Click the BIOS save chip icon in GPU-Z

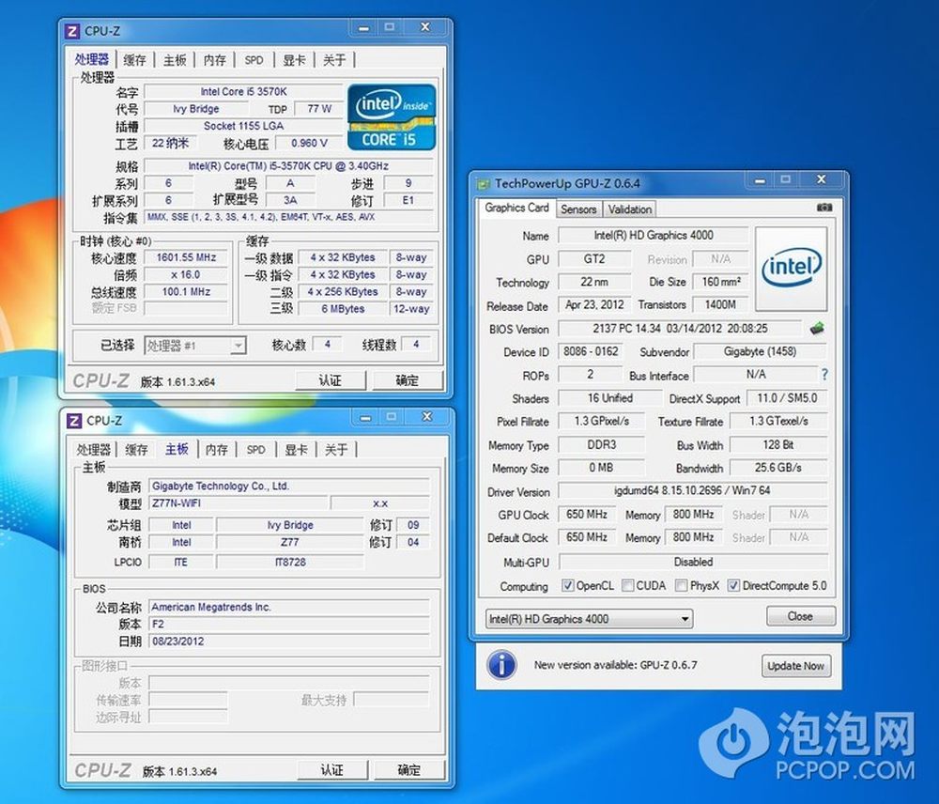coord(817,329)
